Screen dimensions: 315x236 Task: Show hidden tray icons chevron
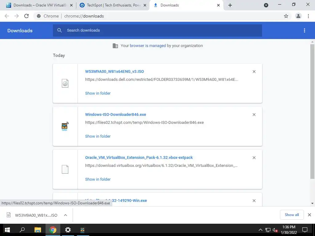coord(260,230)
